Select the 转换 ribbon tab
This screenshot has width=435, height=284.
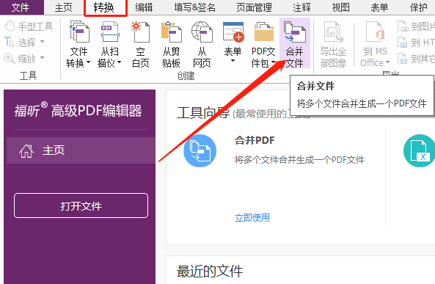pyautogui.click(x=105, y=7)
